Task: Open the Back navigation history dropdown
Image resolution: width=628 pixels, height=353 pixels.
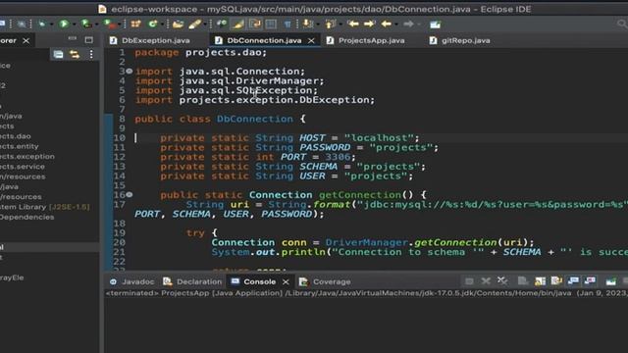Action: point(396,25)
